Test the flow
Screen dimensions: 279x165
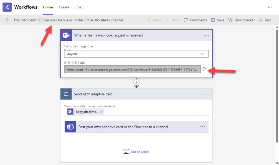coord(265,20)
